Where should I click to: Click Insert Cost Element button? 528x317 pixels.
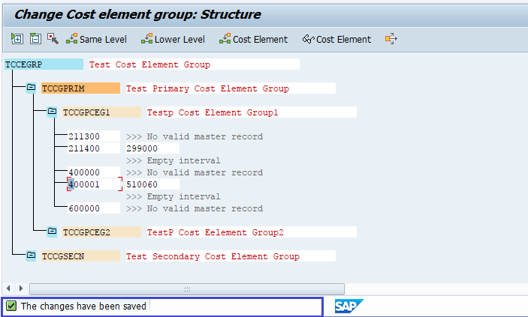pos(253,39)
